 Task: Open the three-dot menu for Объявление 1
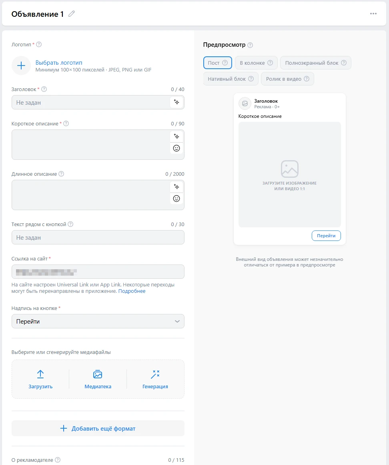pyautogui.click(x=373, y=14)
